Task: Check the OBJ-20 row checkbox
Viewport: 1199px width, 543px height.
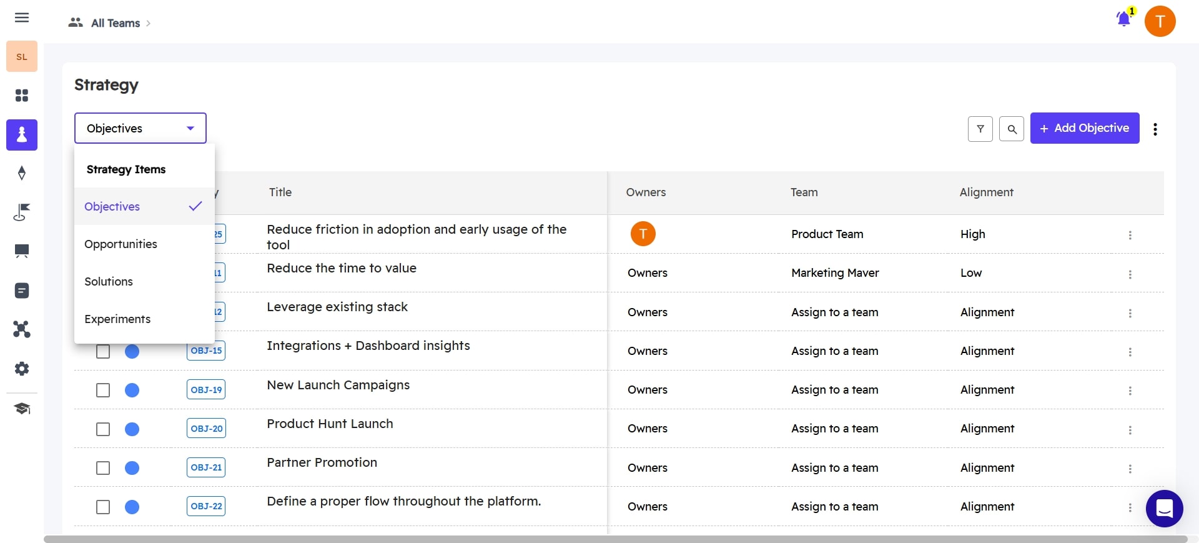Action: [x=103, y=429]
